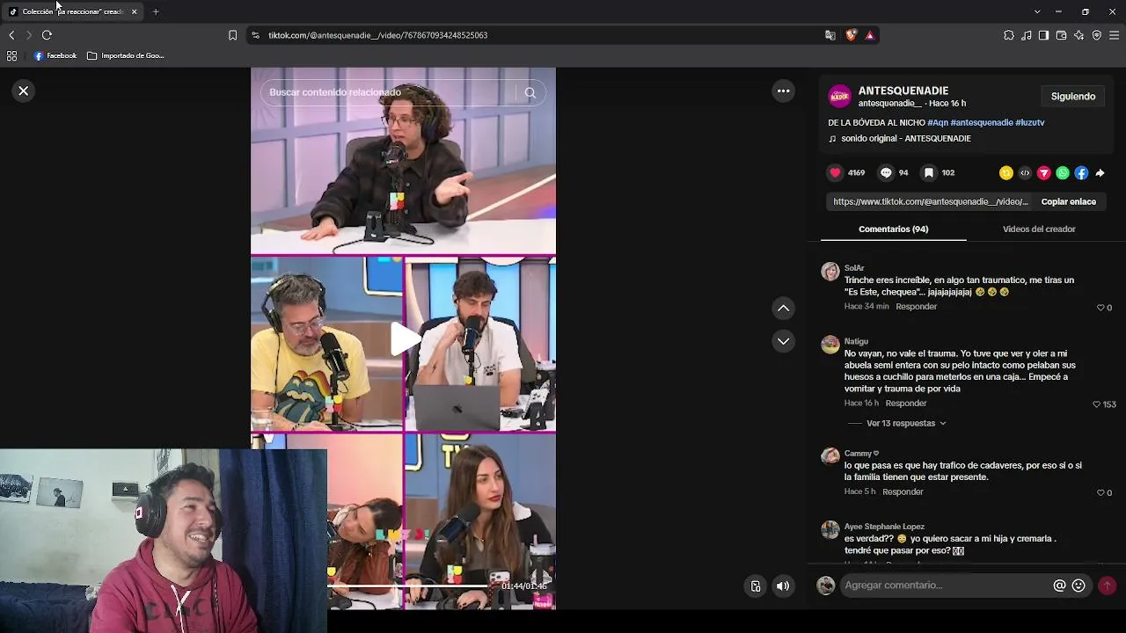Image resolution: width=1126 pixels, height=633 pixels.
Task: Go to the previous video arrow
Action: click(x=783, y=308)
